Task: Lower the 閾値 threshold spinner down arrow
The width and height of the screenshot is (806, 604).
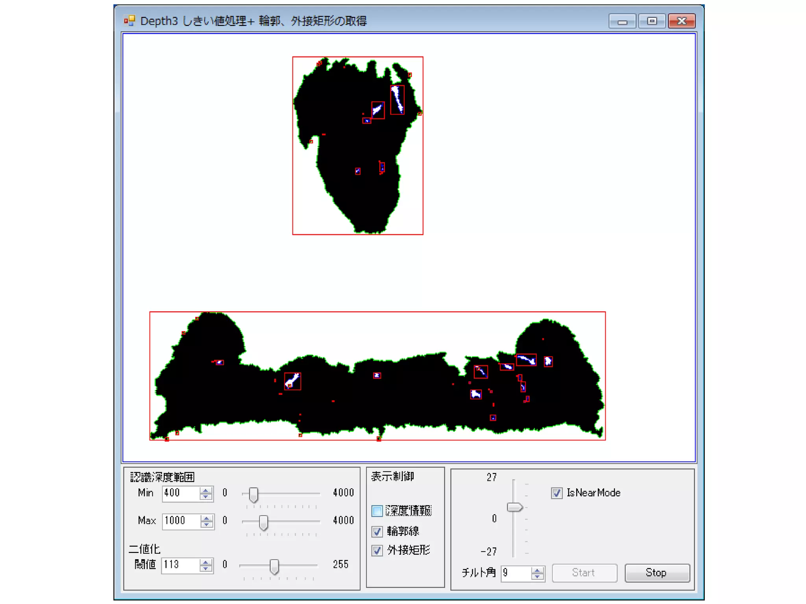Action: click(205, 569)
